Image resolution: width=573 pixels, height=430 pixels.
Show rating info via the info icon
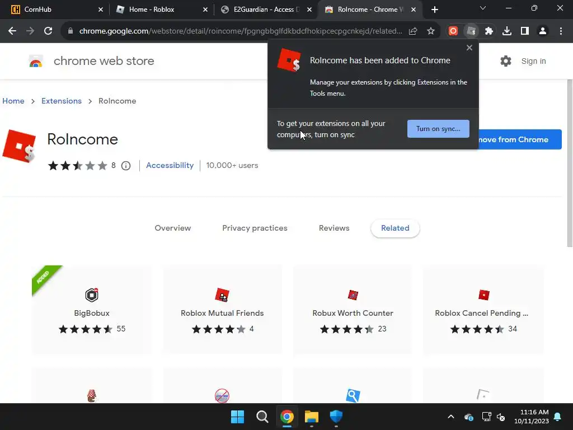[x=126, y=166]
